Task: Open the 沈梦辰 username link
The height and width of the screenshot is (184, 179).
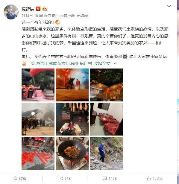Action: (28, 9)
